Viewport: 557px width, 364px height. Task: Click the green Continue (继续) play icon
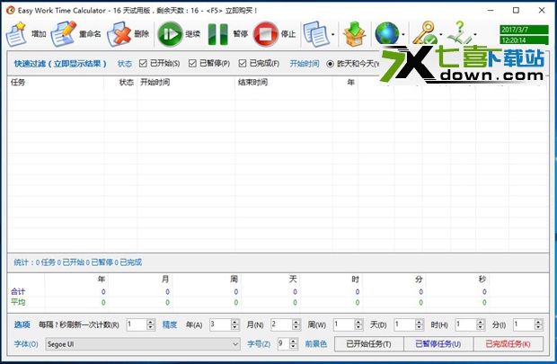tap(170, 34)
